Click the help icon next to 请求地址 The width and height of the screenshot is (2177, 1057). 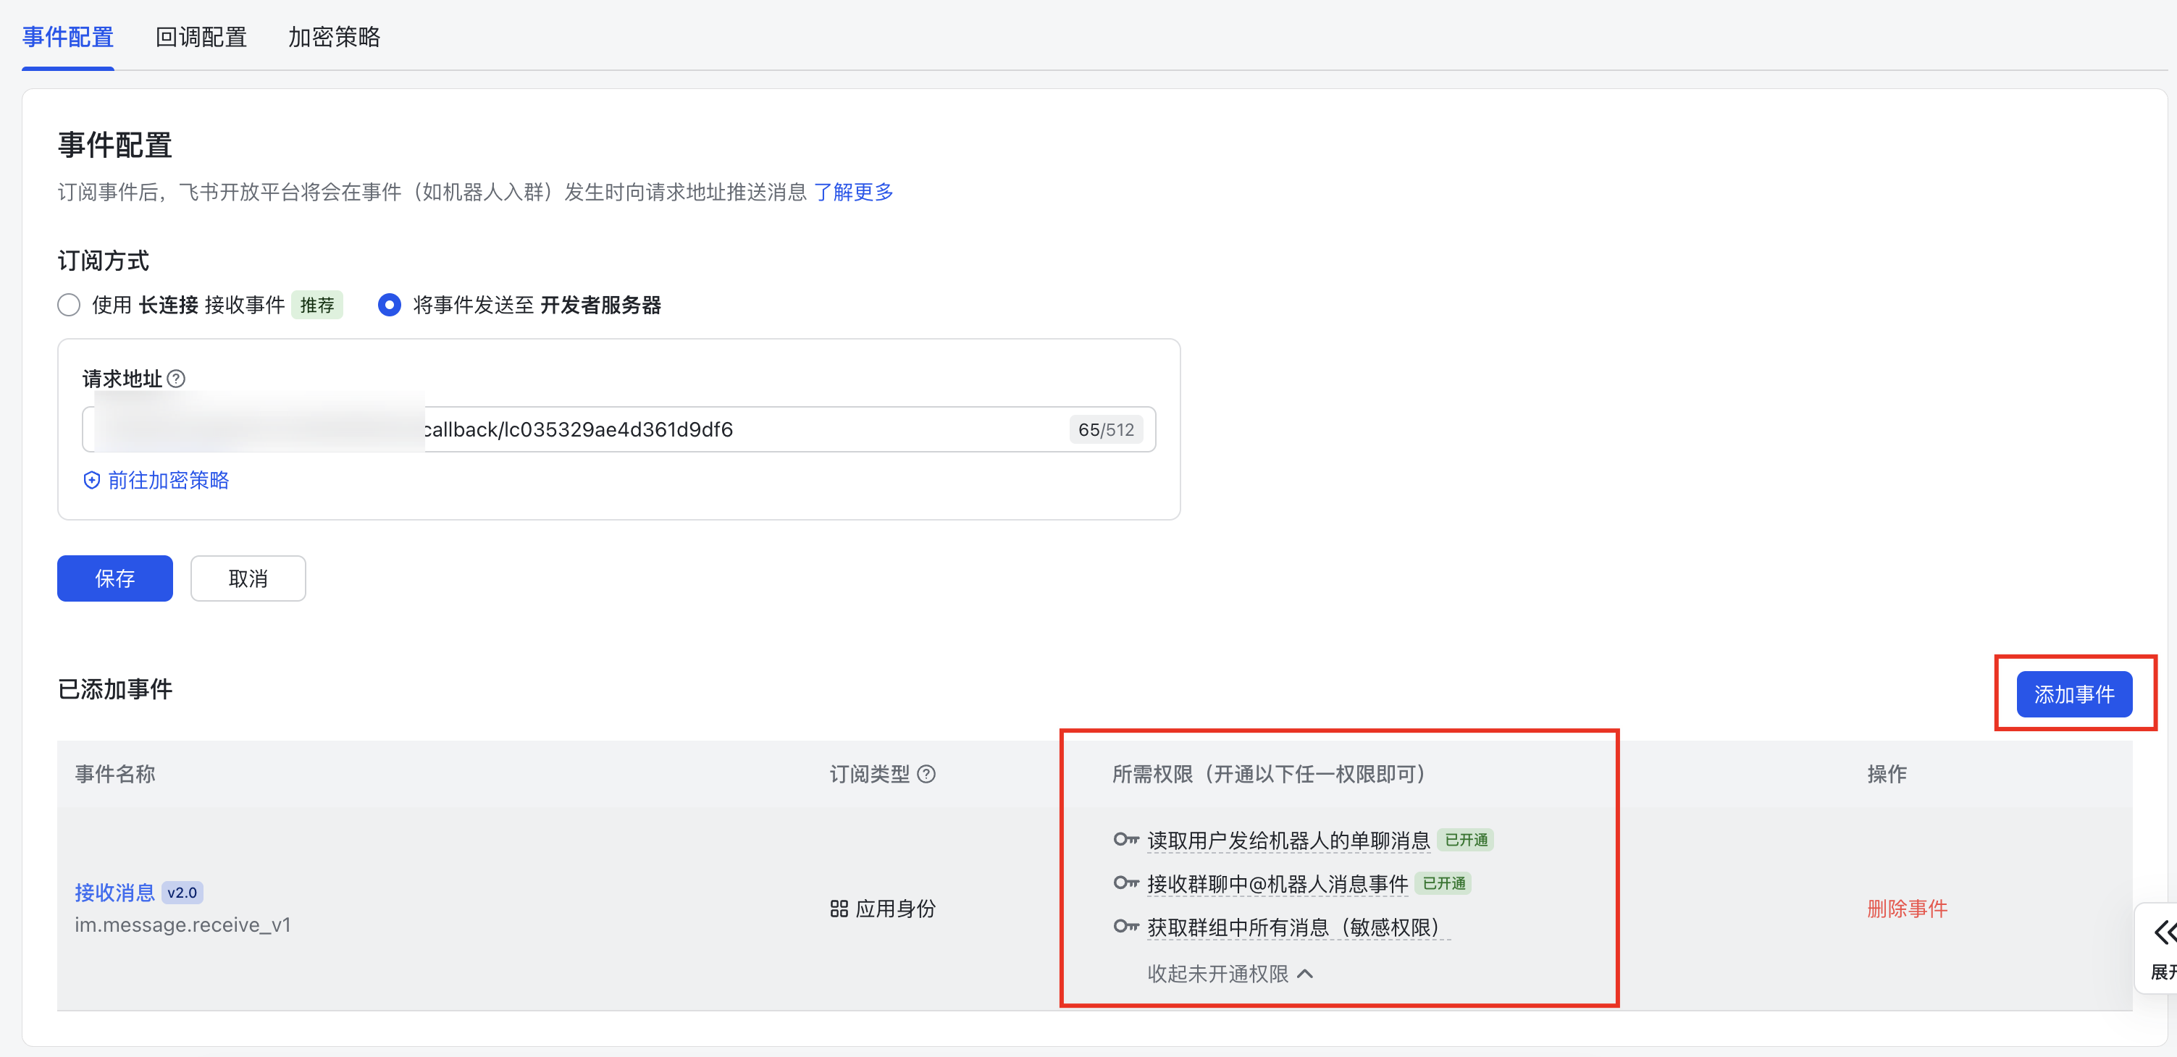[176, 379]
